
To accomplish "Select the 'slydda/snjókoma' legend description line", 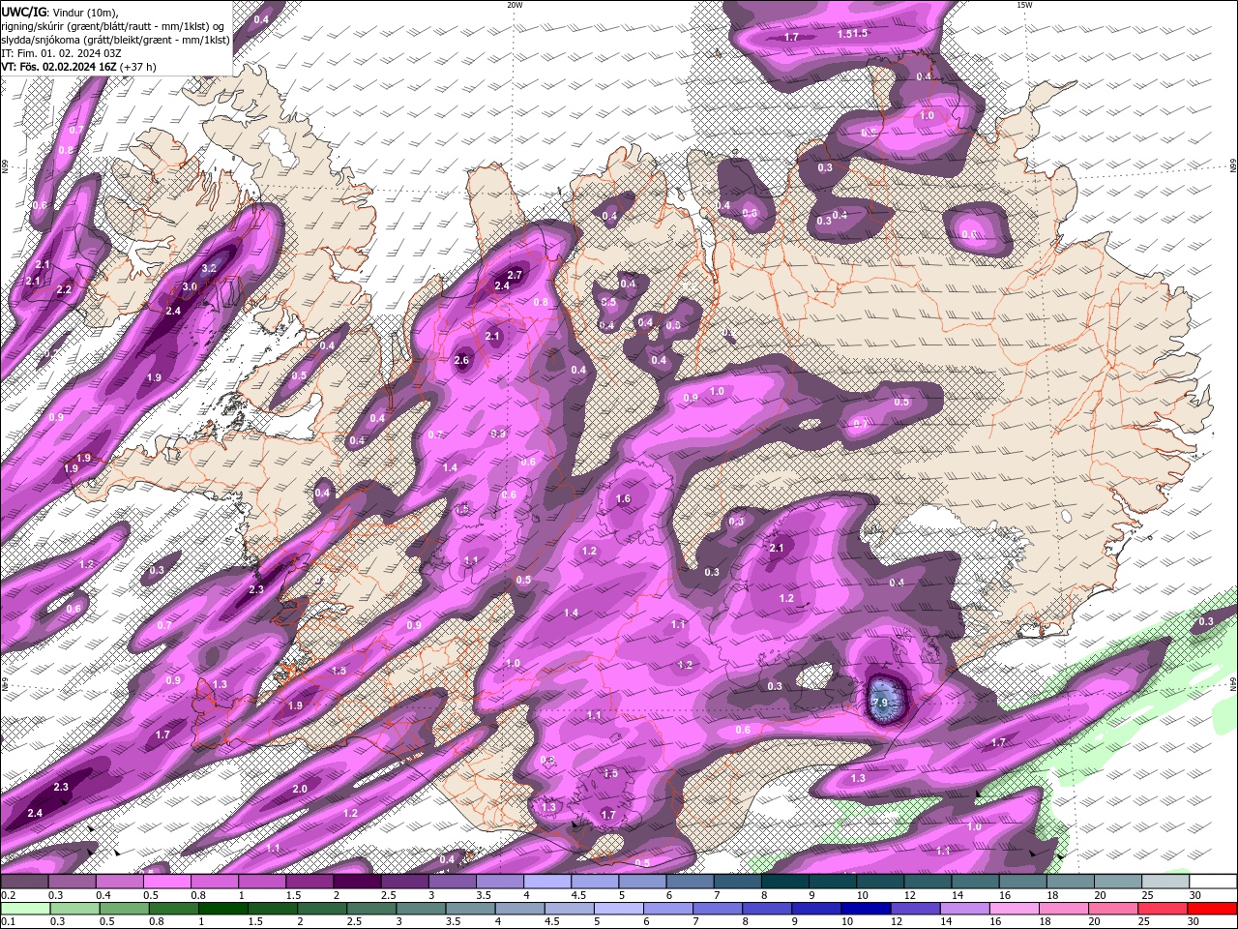I will [115, 40].
